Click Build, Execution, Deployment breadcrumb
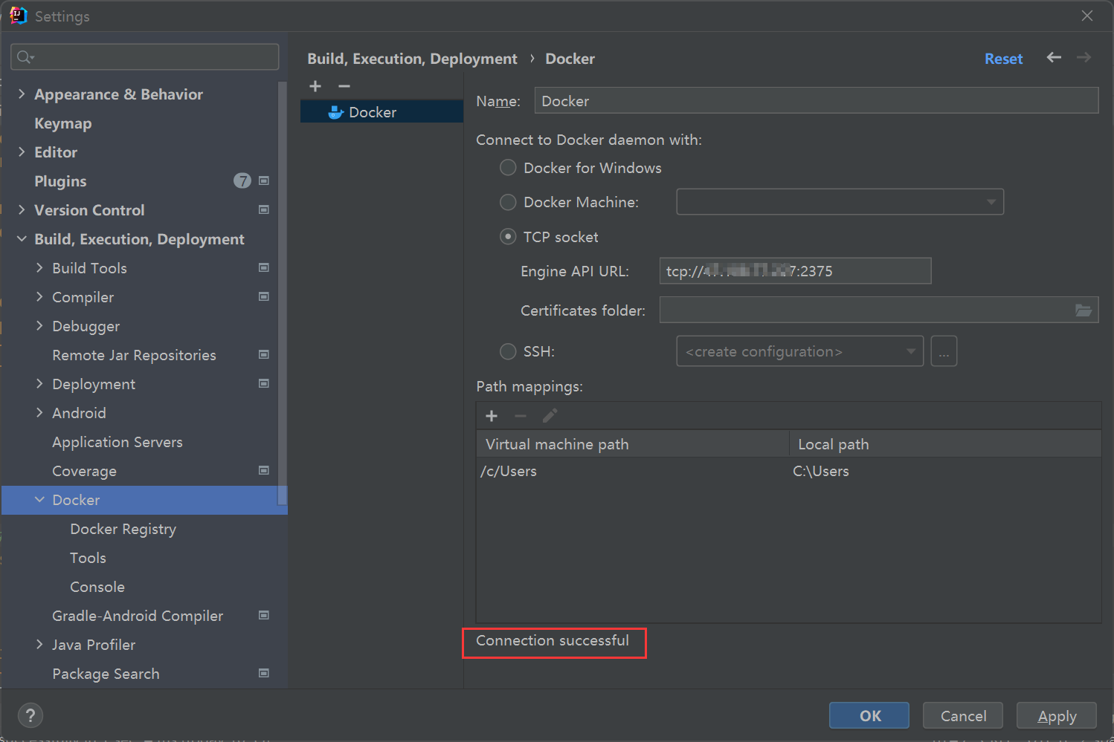 click(412, 59)
